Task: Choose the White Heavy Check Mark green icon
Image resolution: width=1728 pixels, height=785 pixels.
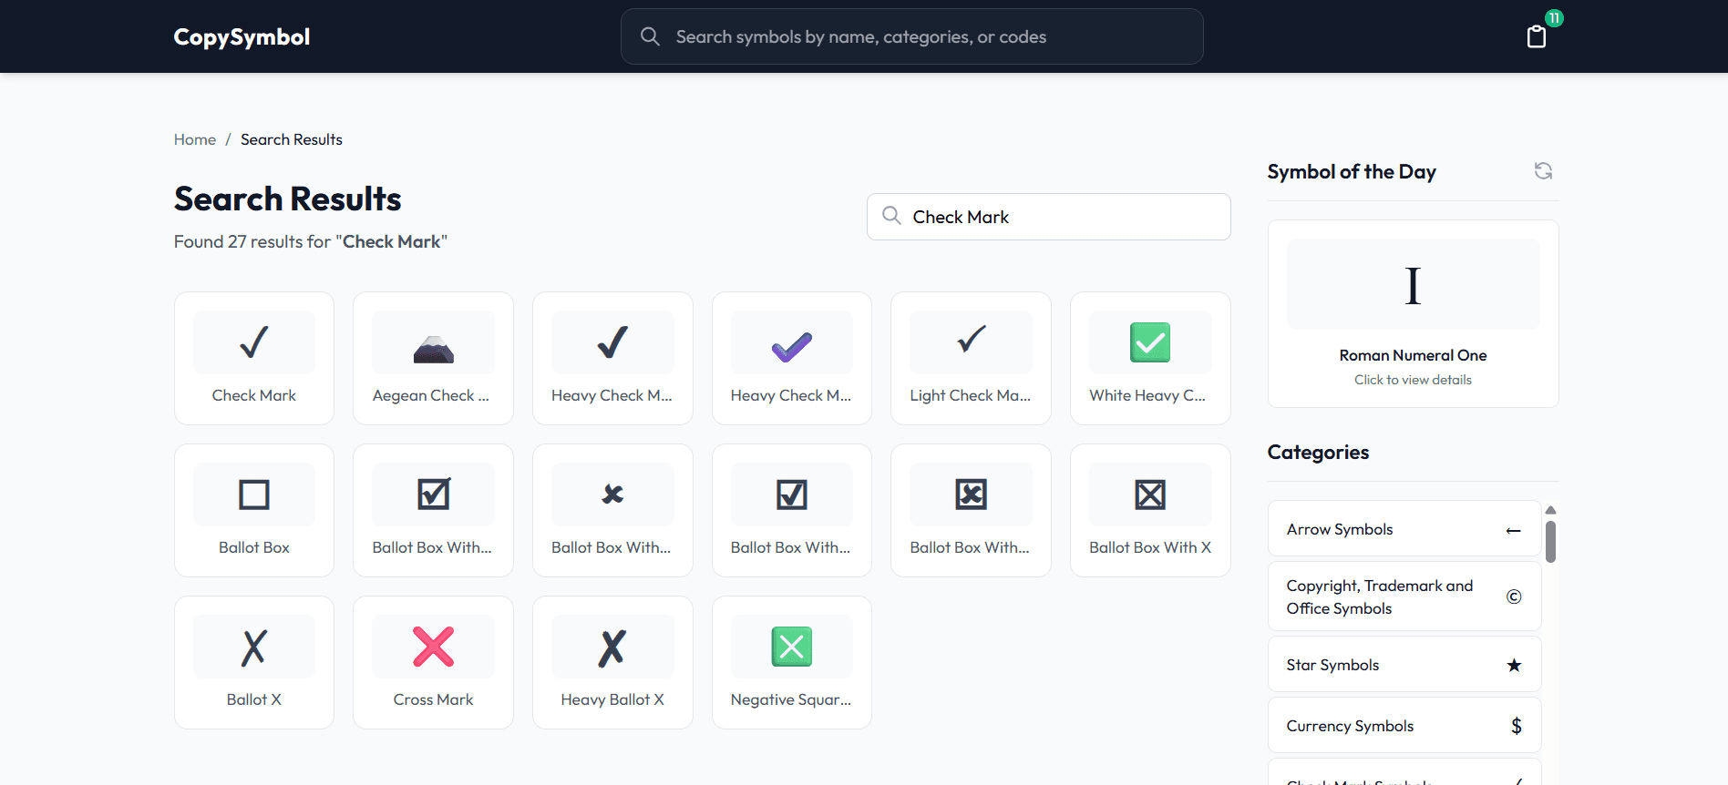Action: pos(1149,358)
